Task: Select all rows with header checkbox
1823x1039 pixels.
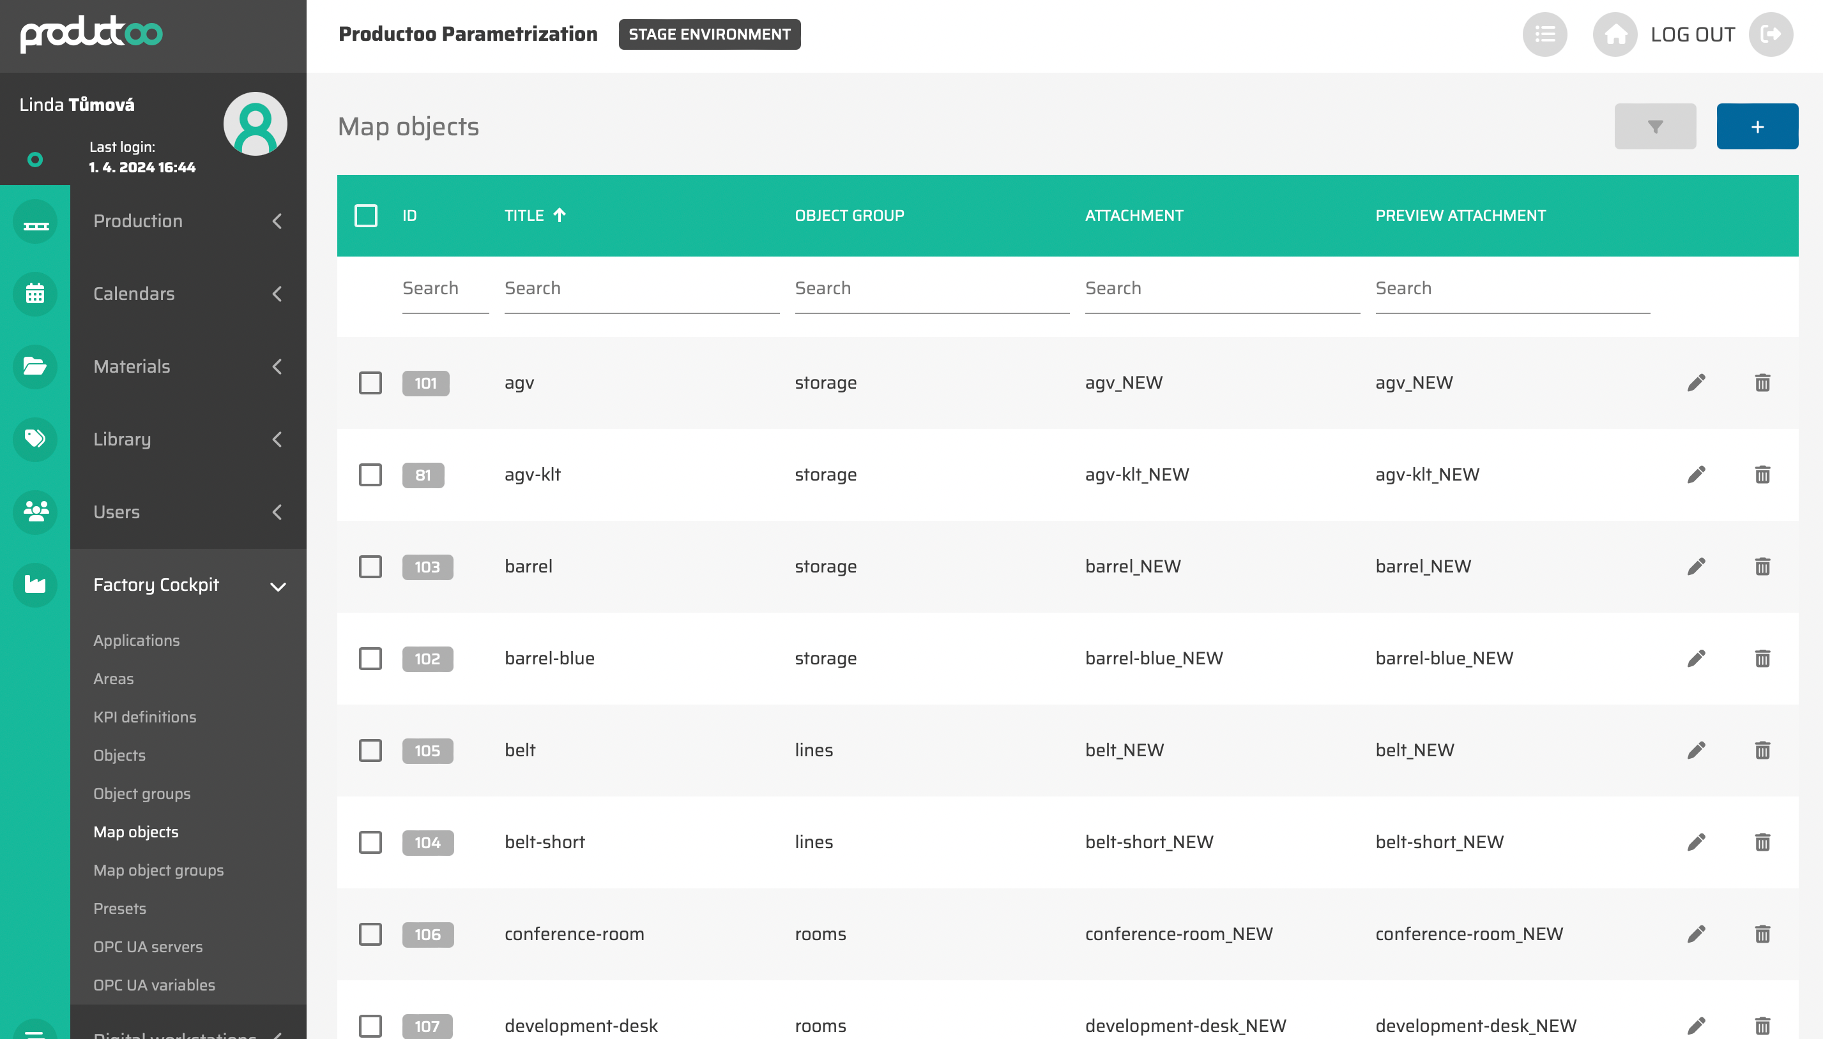Action: click(365, 216)
